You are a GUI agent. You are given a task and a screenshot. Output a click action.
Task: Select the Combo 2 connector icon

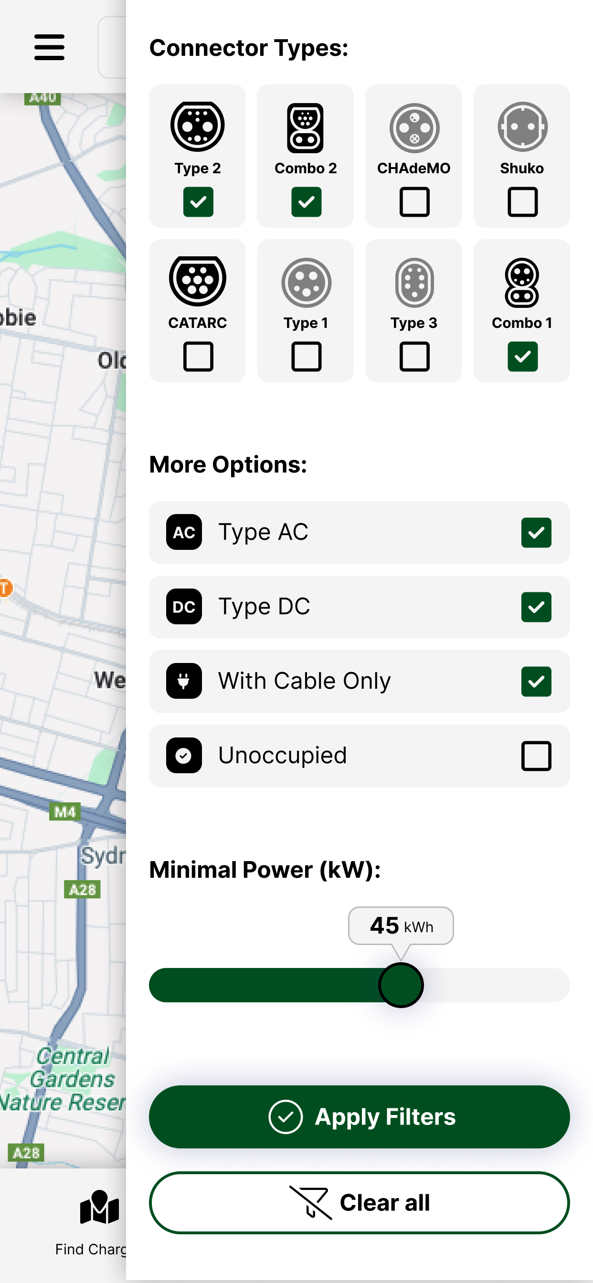point(306,128)
